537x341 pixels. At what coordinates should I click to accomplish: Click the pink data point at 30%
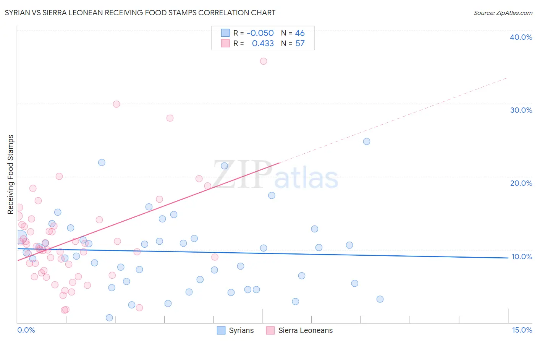point(116,104)
